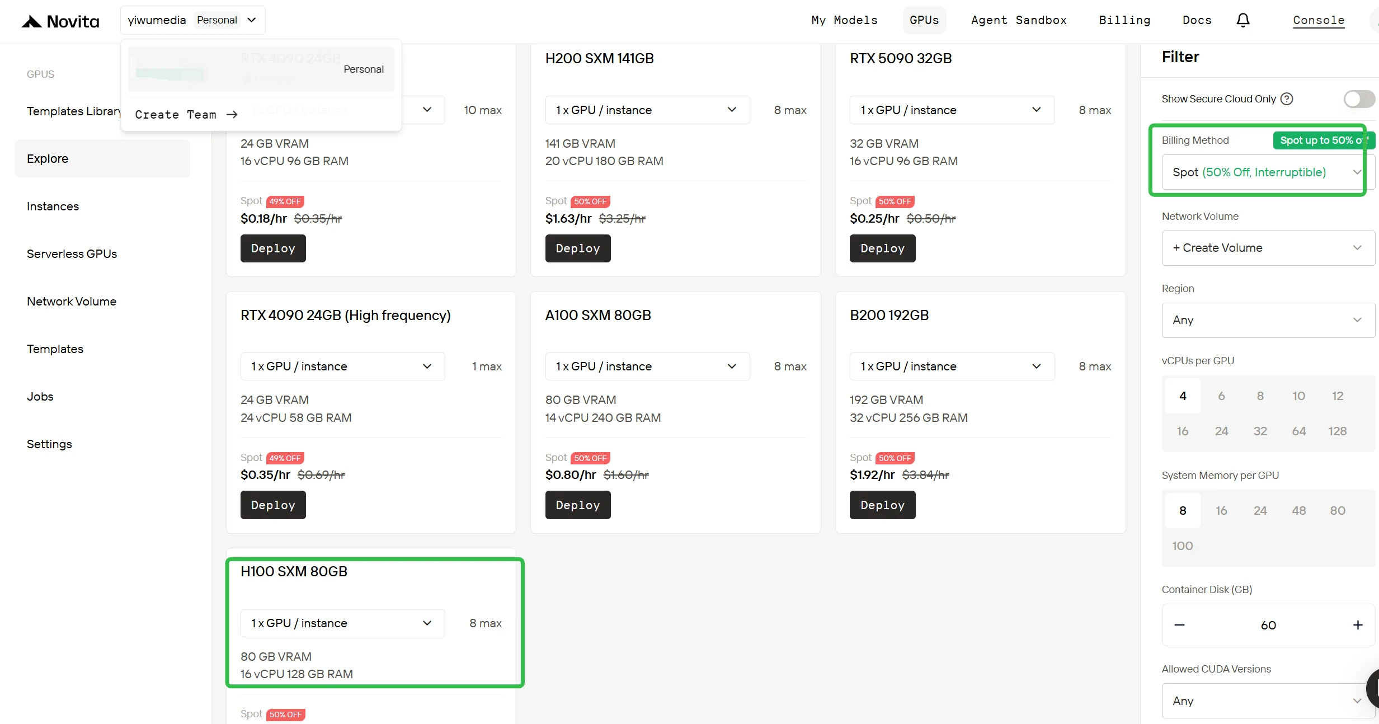Screen dimensions: 1379x724
Task: Show Secure Cloud help info icon
Action: 1287,99
